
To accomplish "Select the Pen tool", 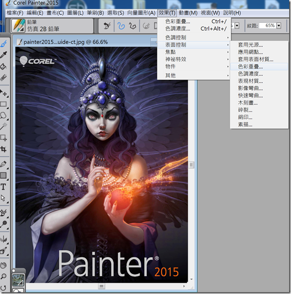I will (x=4, y=164).
